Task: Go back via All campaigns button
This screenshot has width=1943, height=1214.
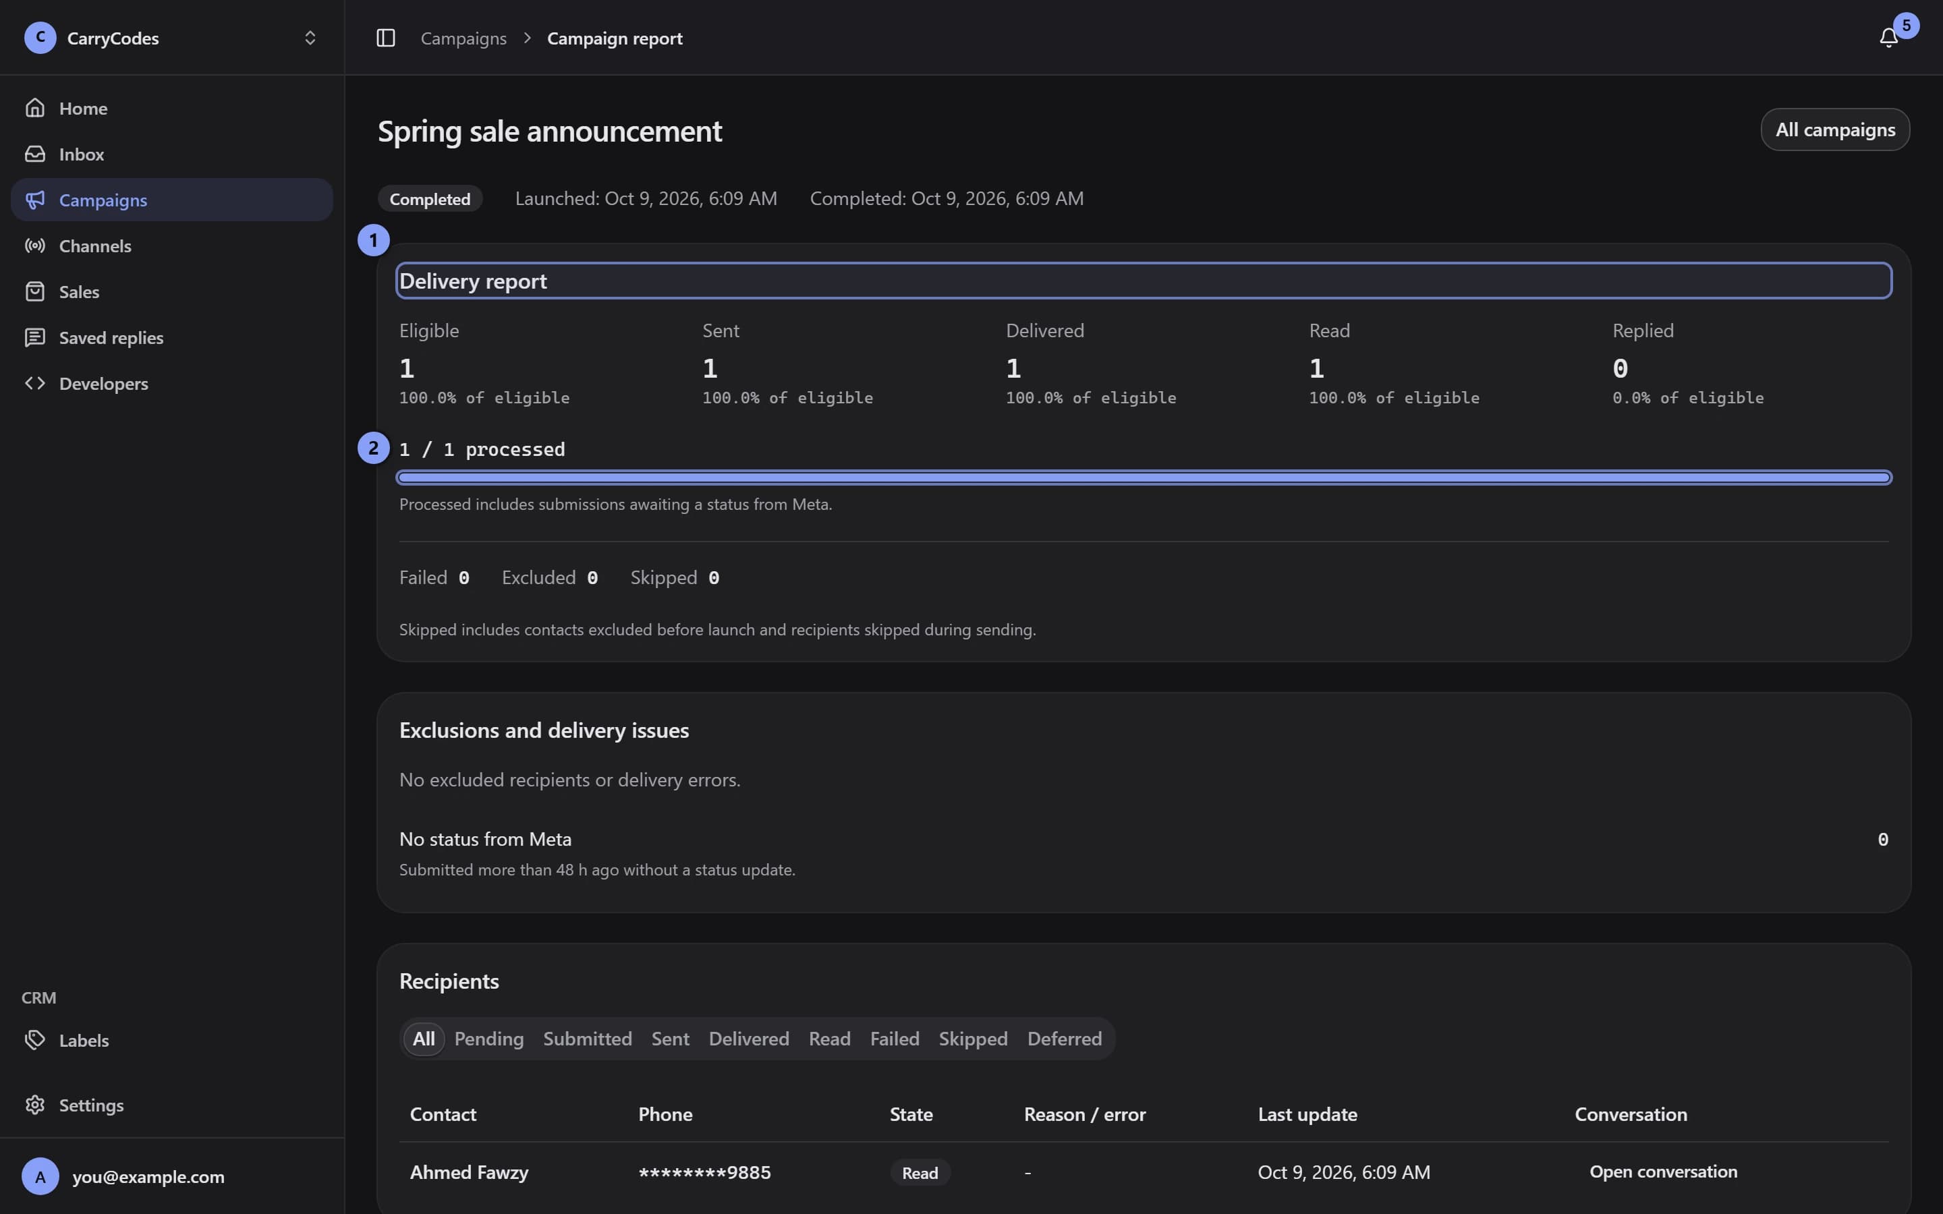Action: click(1836, 129)
